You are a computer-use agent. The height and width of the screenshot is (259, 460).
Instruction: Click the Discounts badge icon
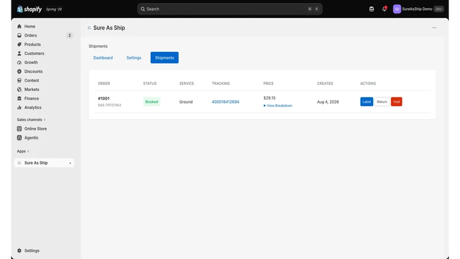(20, 71)
